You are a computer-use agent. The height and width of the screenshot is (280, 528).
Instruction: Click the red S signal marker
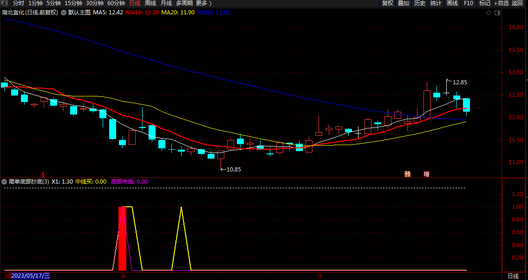tap(43, 174)
